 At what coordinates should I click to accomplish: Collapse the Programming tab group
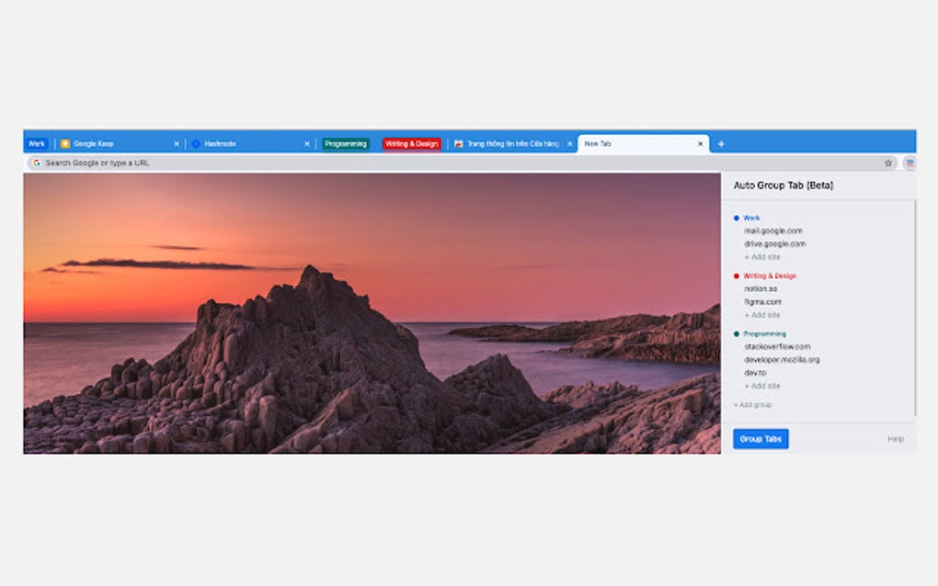point(345,143)
